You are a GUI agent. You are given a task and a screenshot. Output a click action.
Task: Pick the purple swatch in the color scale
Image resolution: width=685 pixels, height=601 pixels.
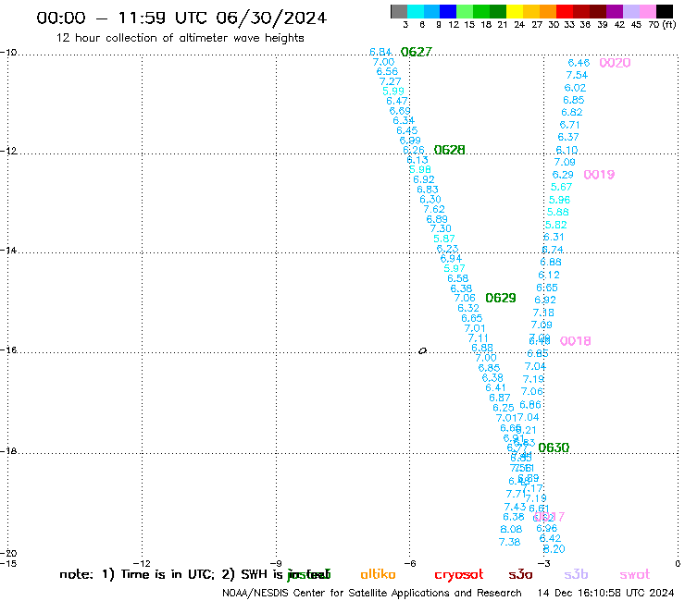614,11
